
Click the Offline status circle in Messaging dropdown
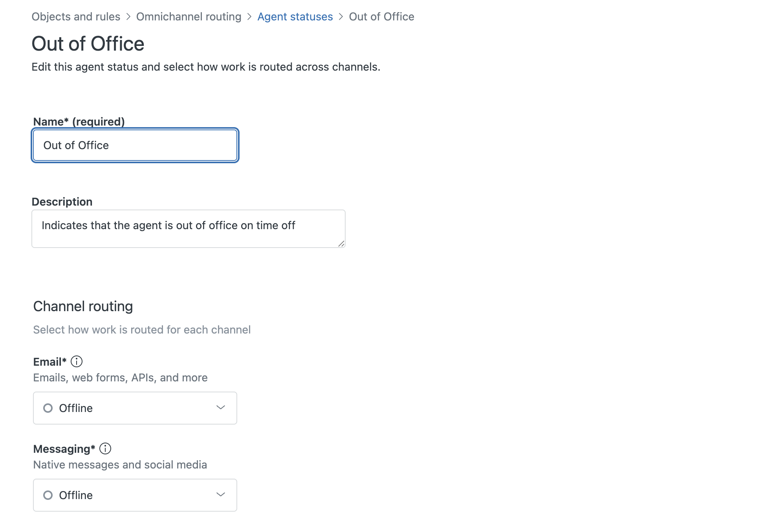click(48, 495)
